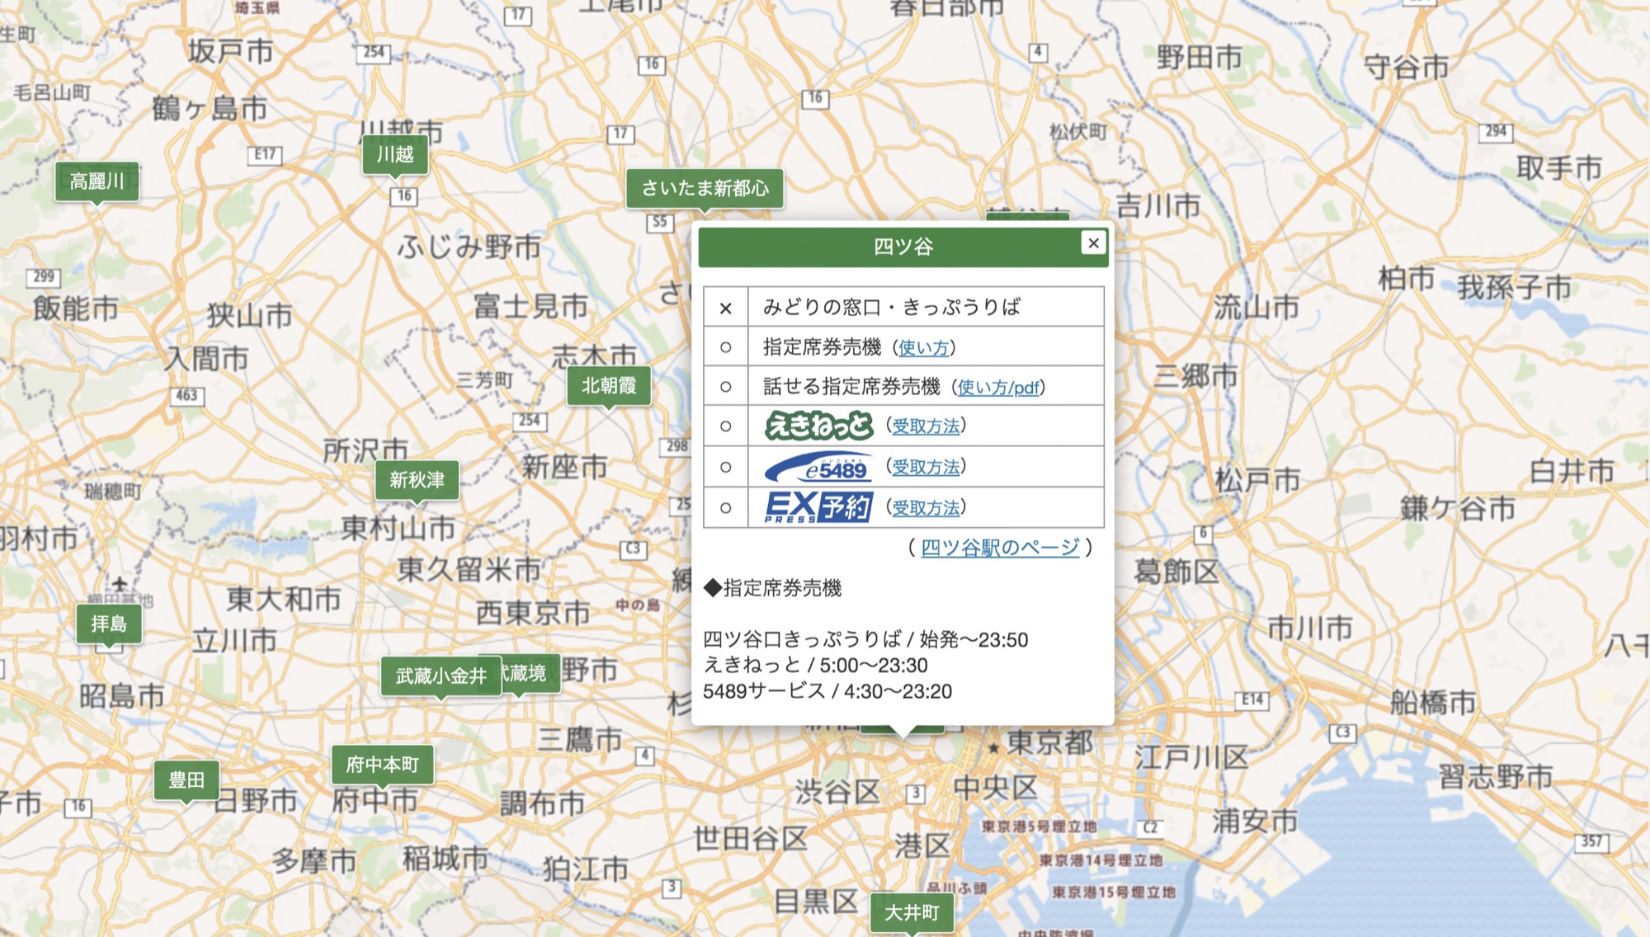Click the 柏市 map label
The width and height of the screenshot is (1650, 937).
click(x=1407, y=279)
